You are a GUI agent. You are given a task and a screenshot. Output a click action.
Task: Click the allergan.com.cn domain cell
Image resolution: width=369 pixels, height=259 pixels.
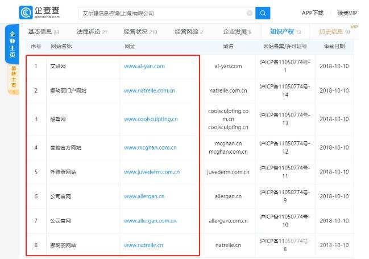[x=228, y=221]
